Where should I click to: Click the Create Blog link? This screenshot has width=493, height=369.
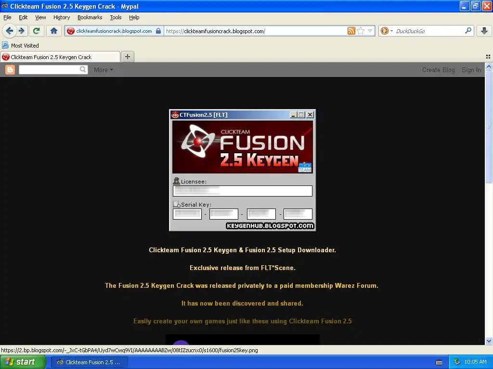click(x=438, y=70)
